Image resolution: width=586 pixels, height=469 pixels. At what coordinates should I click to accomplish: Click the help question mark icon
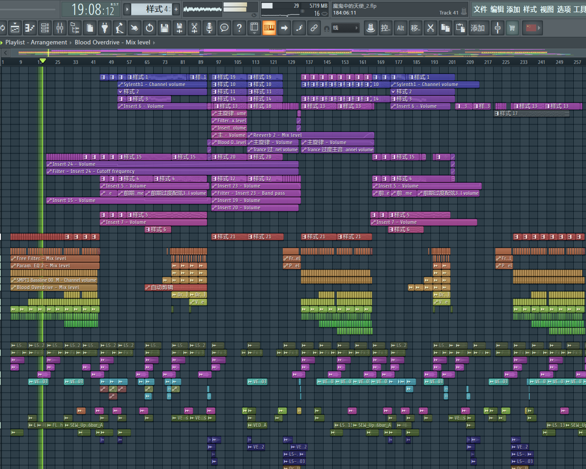pyautogui.click(x=239, y=28)
